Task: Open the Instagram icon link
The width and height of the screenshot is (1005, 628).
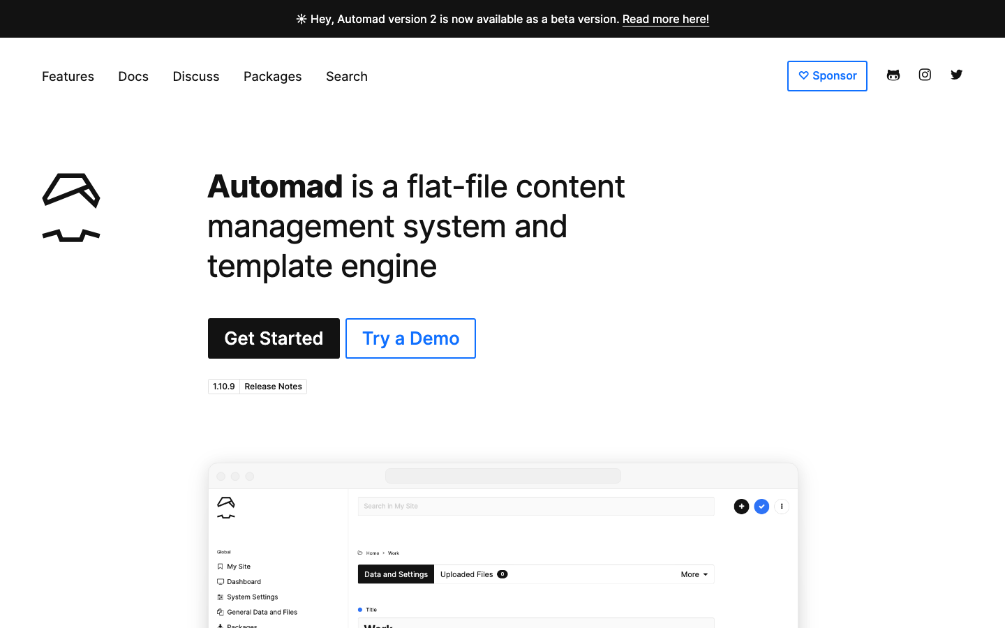Action: tap(925, 75)
